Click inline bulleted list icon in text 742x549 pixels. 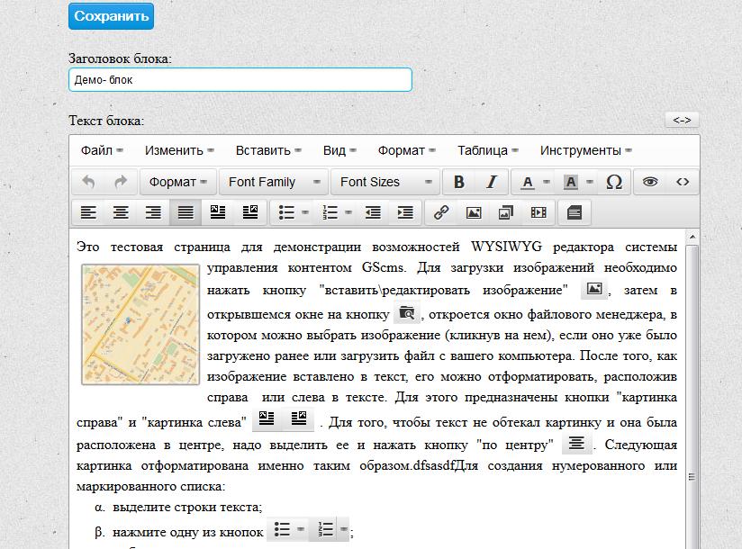283,529
